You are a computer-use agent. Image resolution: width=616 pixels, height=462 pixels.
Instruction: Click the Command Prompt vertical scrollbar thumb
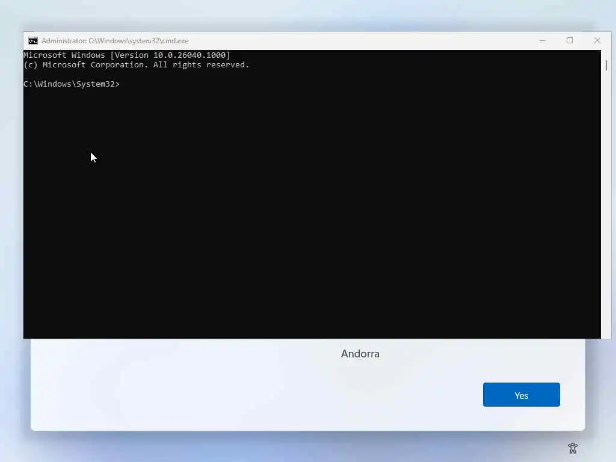coord(606,65)
